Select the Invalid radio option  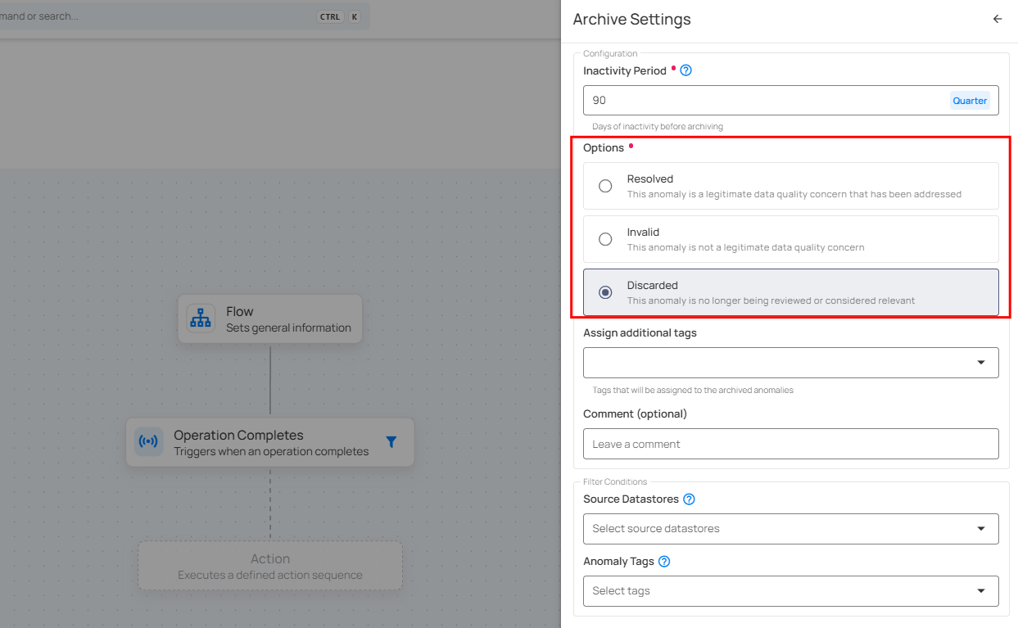605,239
